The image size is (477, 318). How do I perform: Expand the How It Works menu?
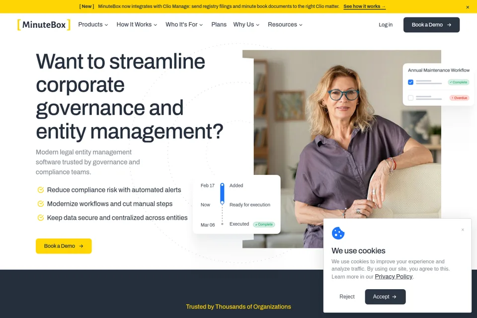point(137,25)
